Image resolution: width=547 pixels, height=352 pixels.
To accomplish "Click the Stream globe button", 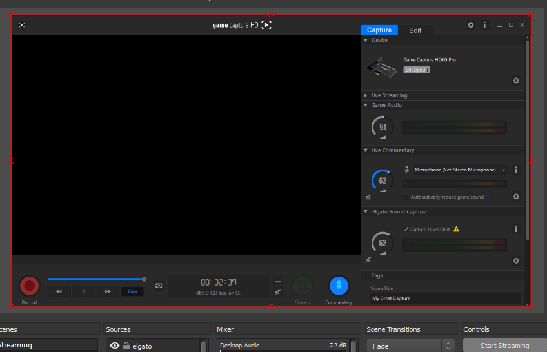I will 303,286.
